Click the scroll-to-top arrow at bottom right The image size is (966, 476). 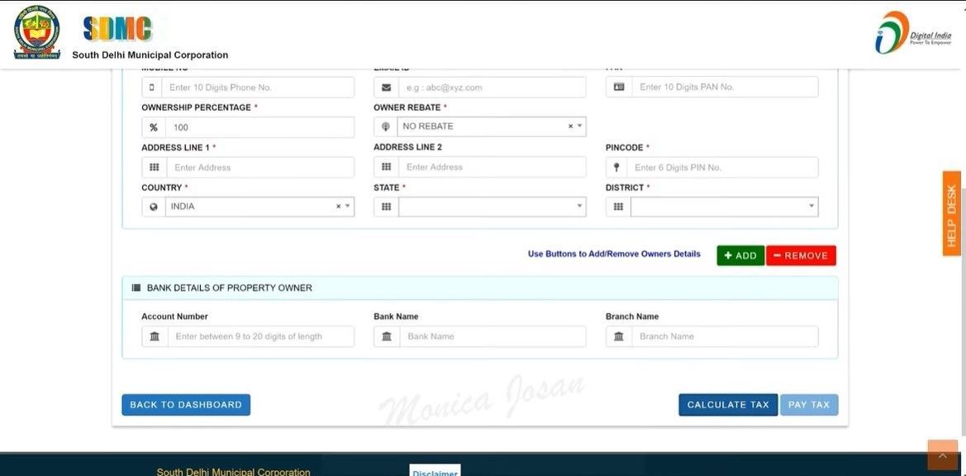pos(942,455)
